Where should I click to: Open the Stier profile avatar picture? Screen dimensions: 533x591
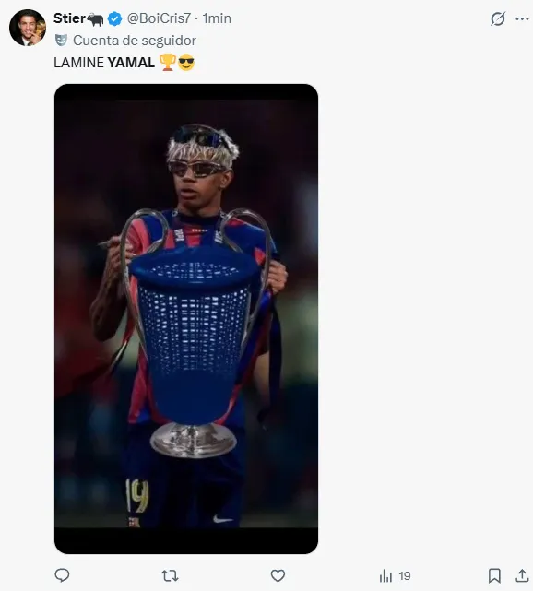click(28, 28)
